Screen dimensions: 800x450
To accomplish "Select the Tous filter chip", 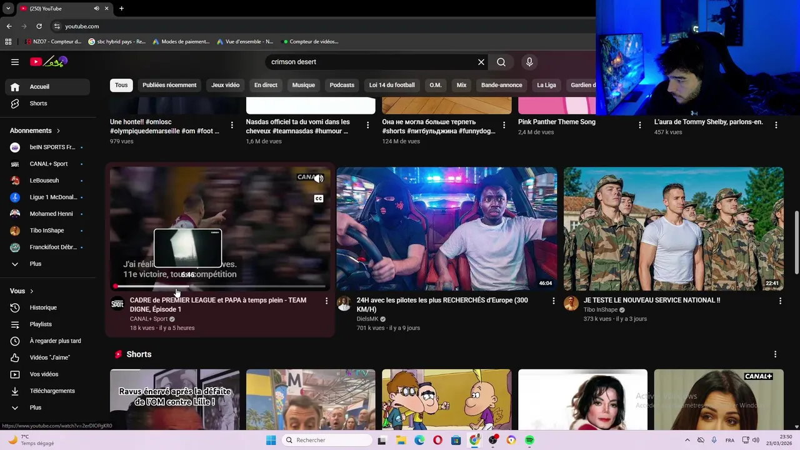I will 121,85.
